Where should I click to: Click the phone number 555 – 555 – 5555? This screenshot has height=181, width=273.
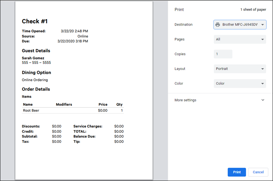(x=36, y=62)
